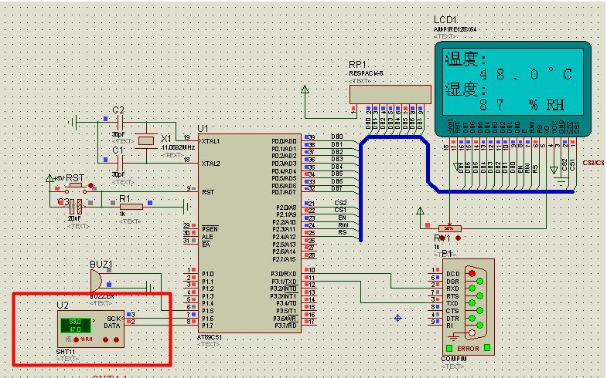Select RP1 resistor pack body
The height and width of the screenshot is (378, 607).
click(x=390, y=95)
